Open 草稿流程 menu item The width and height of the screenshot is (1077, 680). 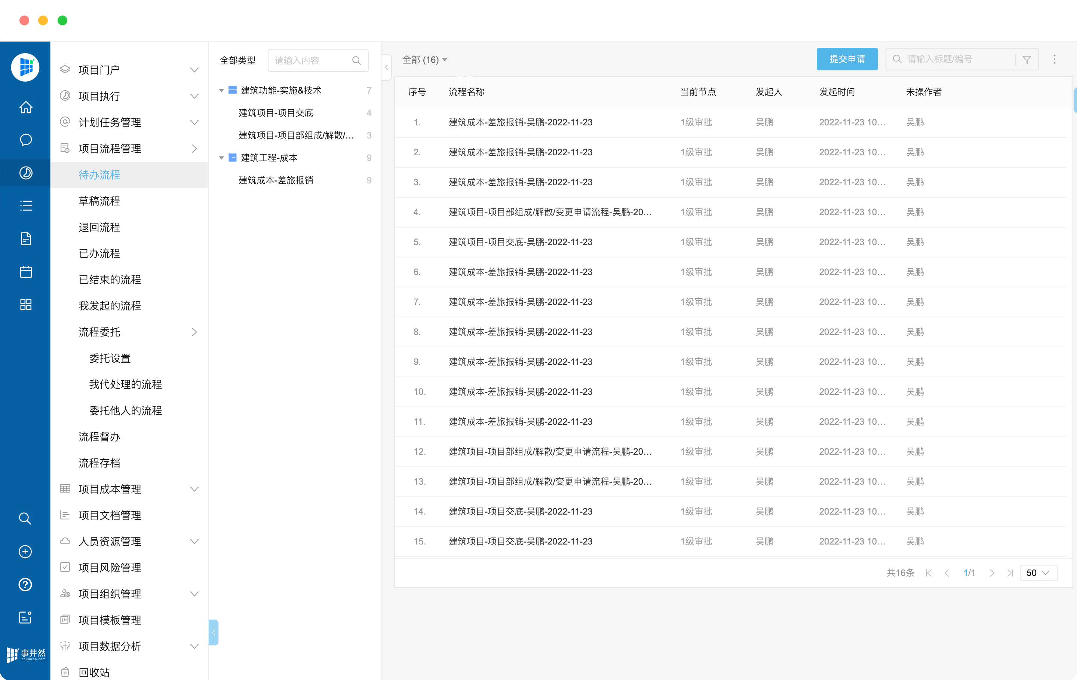point(99,201)
